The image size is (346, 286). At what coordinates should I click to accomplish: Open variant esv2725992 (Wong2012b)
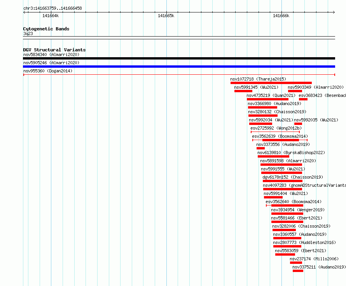pos(276,128)
